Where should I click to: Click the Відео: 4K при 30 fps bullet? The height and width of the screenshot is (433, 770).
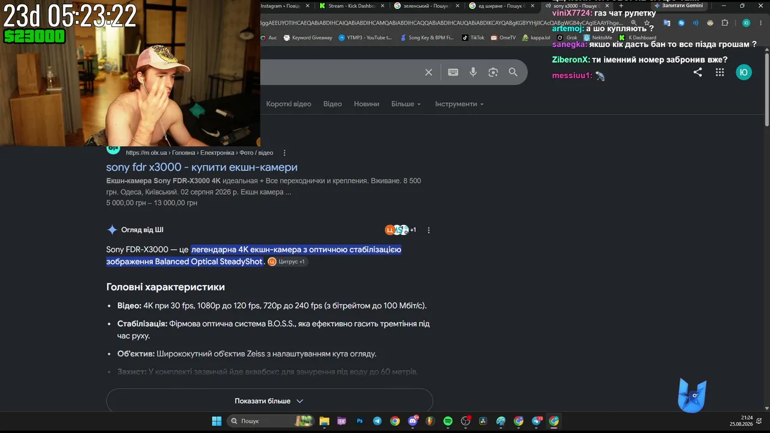tap(272, 306)
